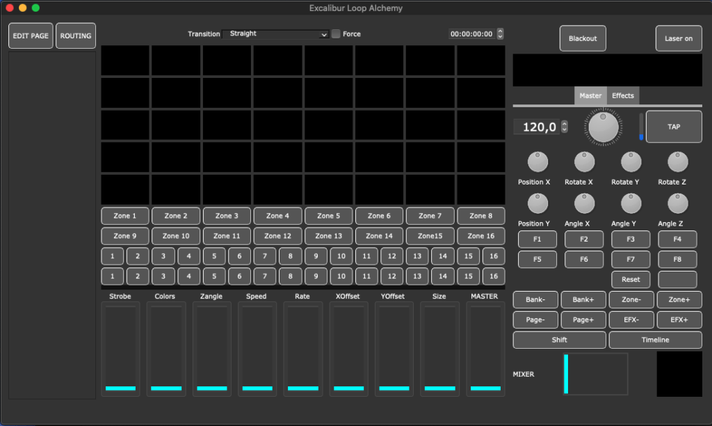This screenshot has height=426, width=712.
Task: Select next zone with Zone+
Action: (679, 299)
